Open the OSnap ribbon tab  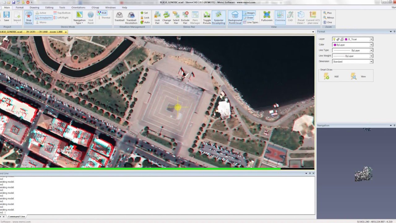95,7
